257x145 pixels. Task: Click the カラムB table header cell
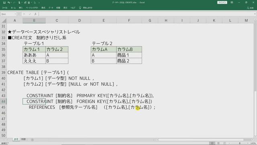click(x=129, y=49)
